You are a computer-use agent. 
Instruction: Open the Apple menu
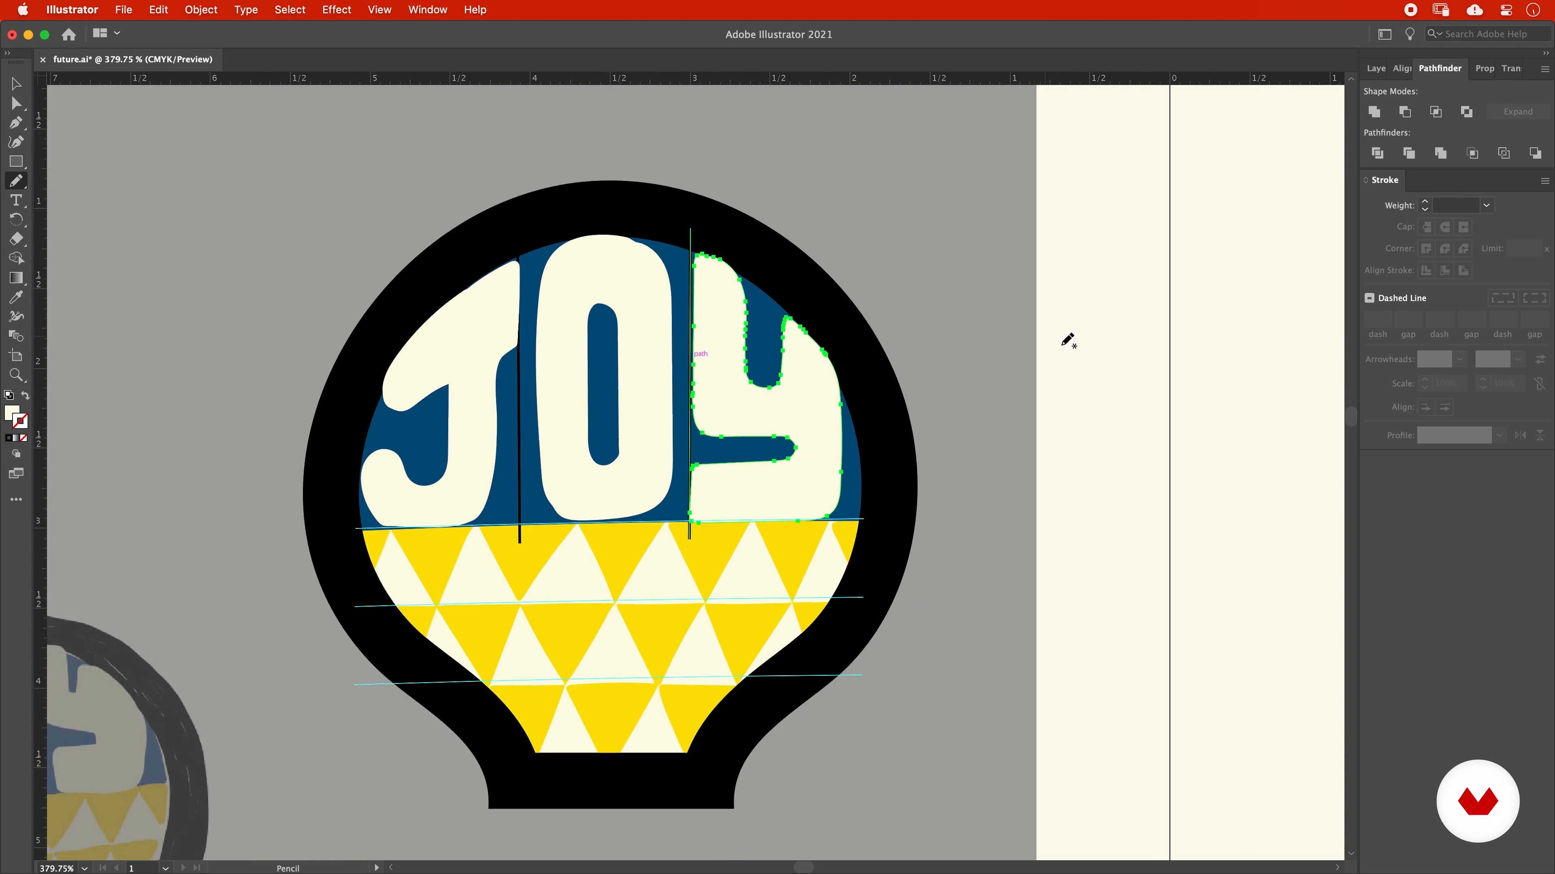pos(23,10)
